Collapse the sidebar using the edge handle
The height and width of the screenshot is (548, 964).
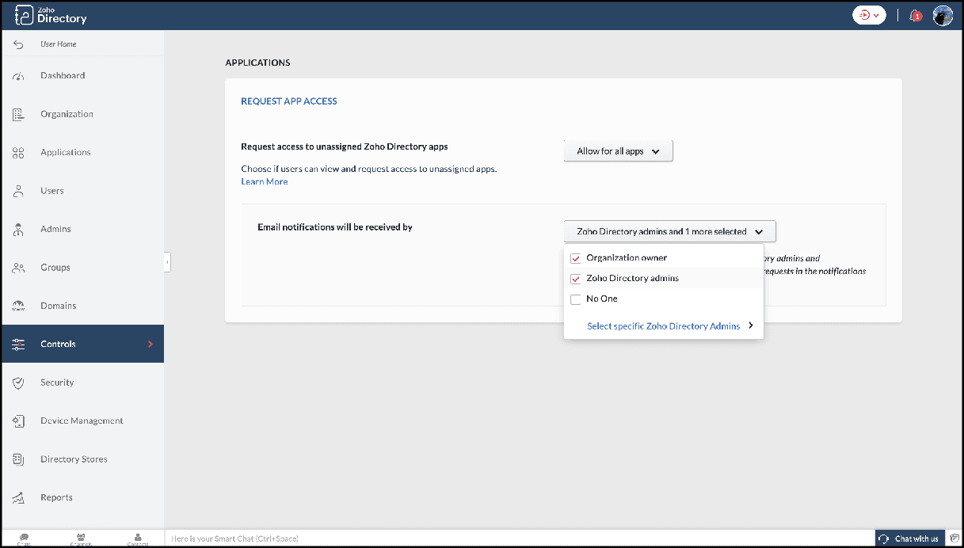click(x=167, y=261)
